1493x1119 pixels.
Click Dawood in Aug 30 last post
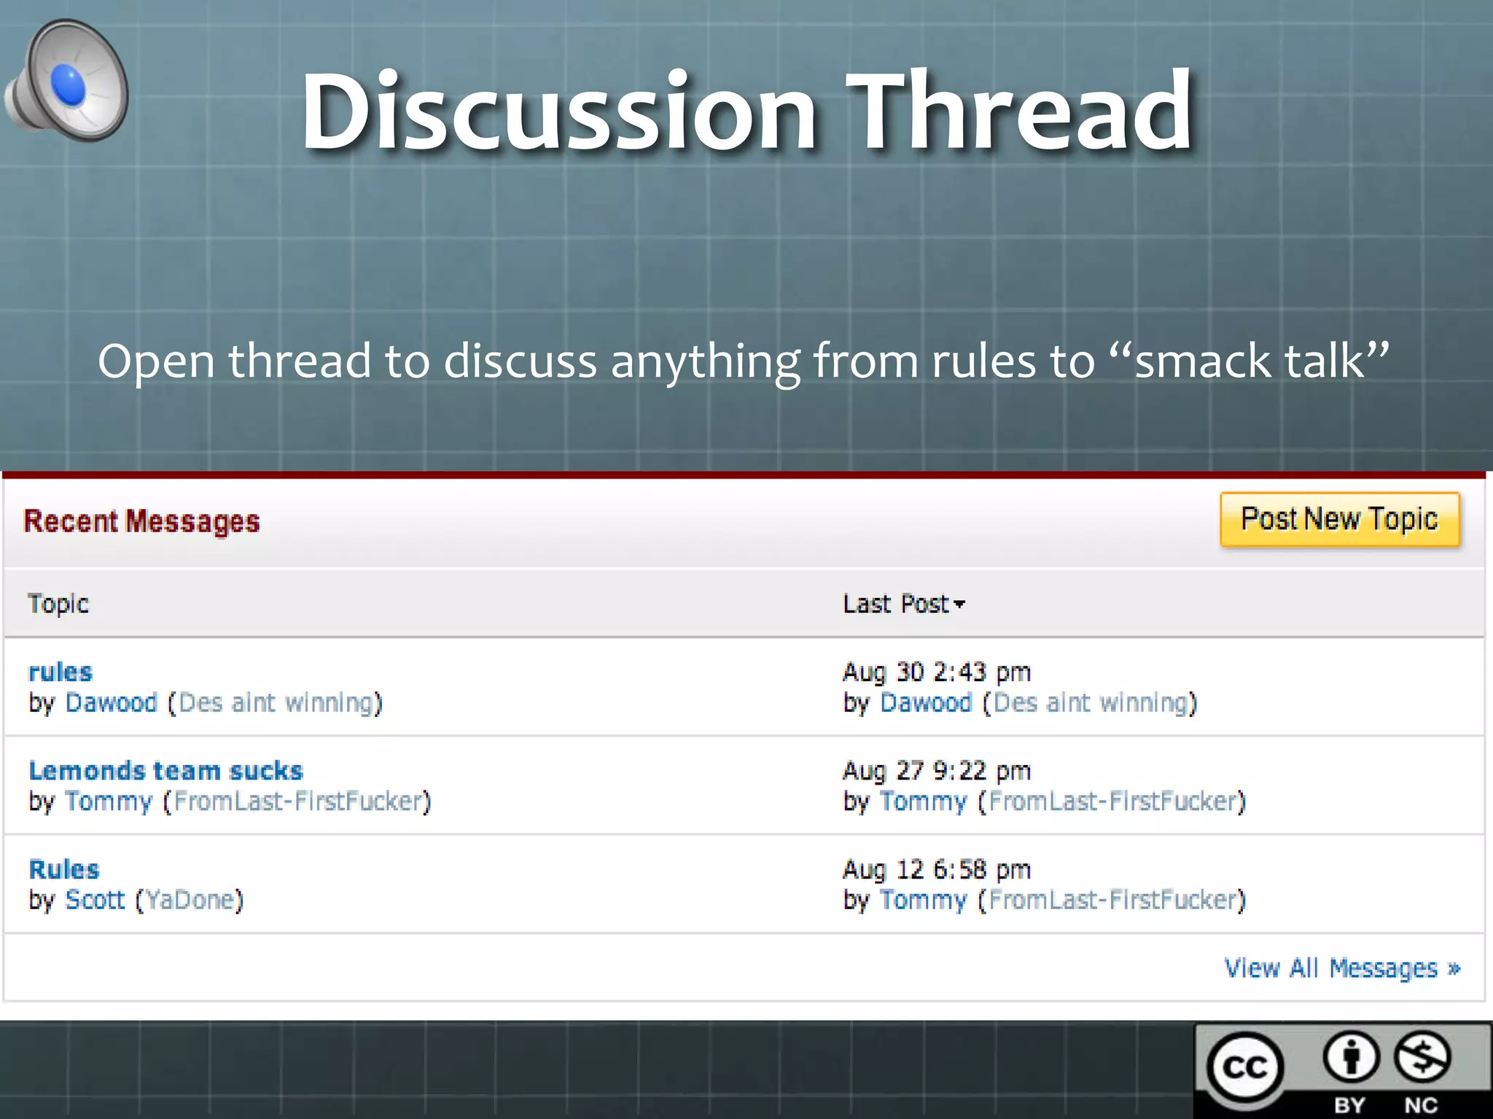click(x=926, y=703)
